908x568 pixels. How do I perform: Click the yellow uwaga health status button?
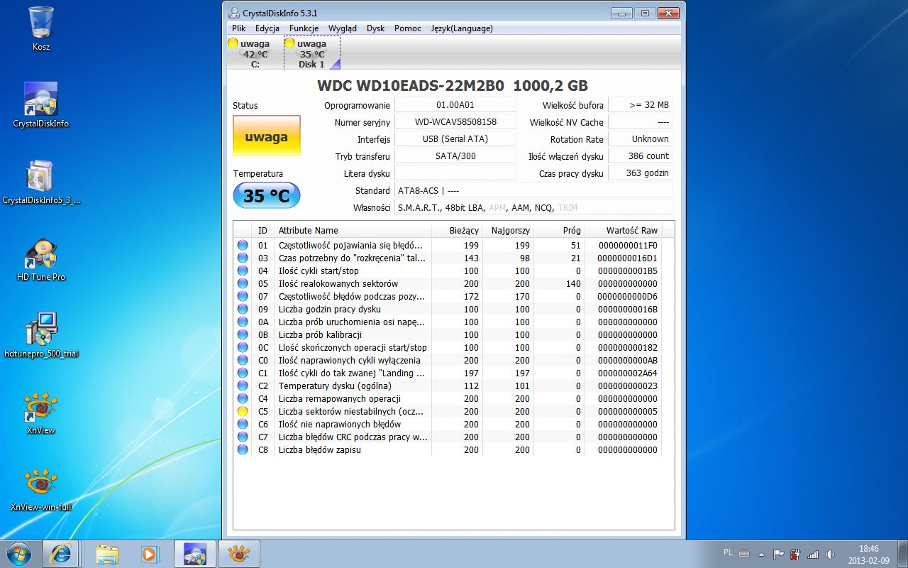click(x=267, y=136)
